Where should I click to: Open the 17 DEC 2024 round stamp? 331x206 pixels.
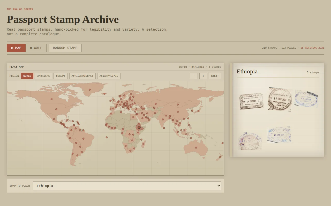(280, 99)
